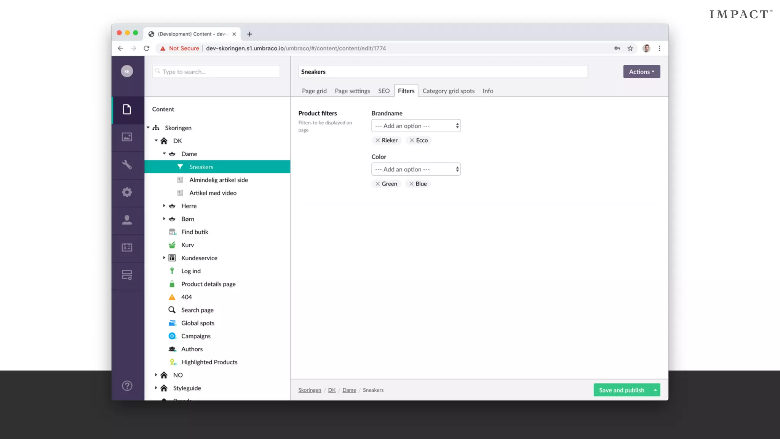Open the Forms section icon

coord(127,275)
